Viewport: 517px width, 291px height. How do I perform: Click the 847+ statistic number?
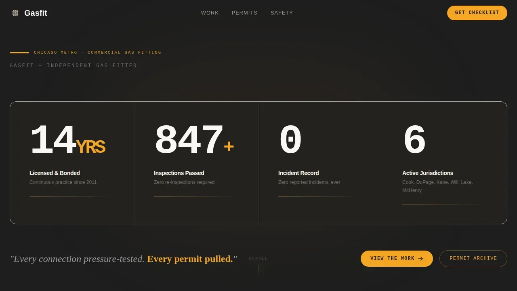pyautogui.click(x=194, y=140)
